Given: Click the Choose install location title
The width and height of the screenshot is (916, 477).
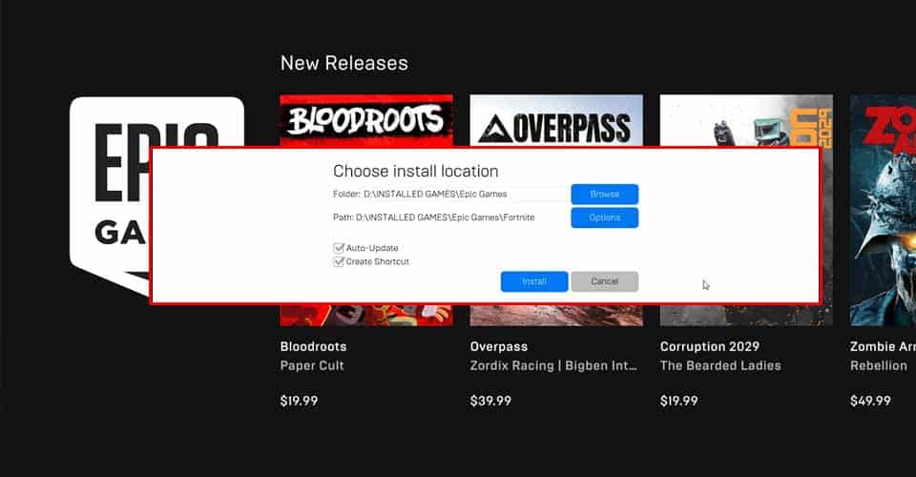Looking at the screenshot, I should [415, 171].
